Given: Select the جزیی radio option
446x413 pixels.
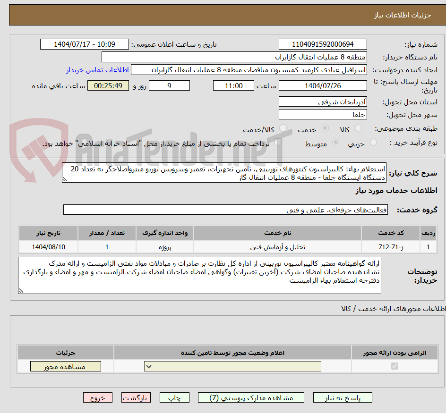Looking at the screenshot, I should pos(373,143).
